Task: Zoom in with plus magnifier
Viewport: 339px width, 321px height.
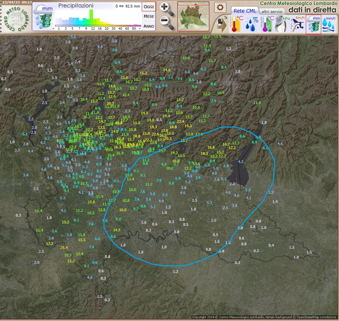Action: coord(166,9)
